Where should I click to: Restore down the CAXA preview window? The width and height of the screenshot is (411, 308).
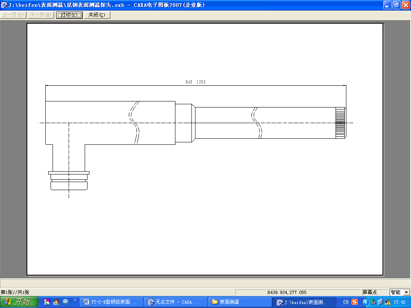pos(396,5)
